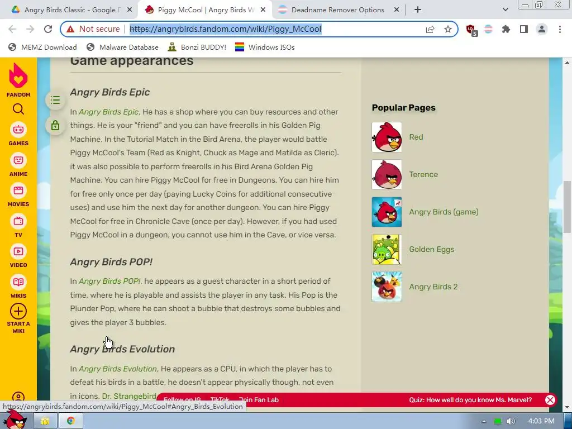Open the Extensions puzzle menu
The height and width of the screenshot is (429, 572).
point(506,29)
